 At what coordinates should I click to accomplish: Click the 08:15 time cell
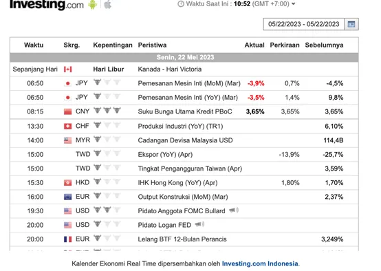35,111
